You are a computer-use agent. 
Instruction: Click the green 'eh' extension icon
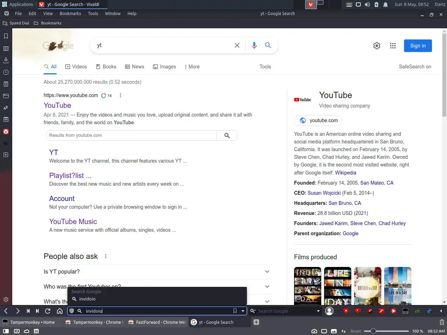point(417,311)
